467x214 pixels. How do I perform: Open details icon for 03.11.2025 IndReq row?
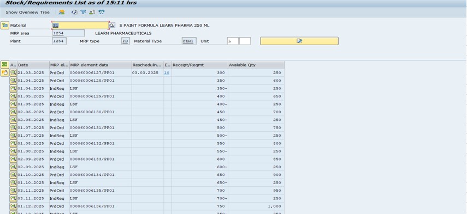pos(14,198)
